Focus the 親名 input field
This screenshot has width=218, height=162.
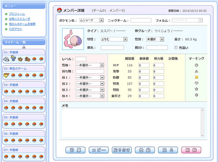pos(112,48)
